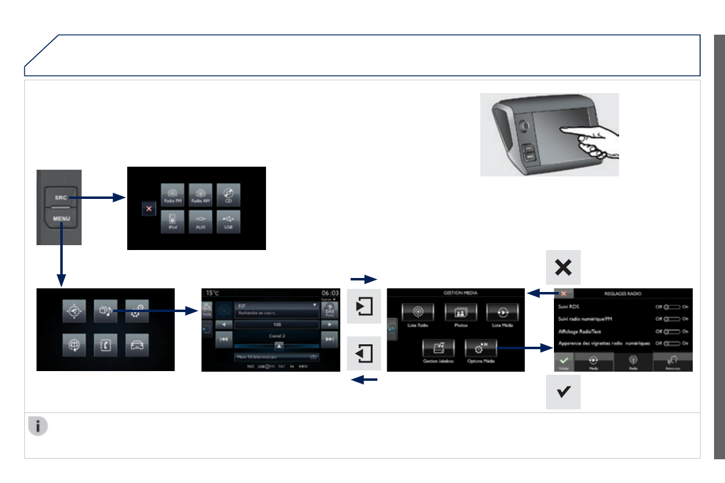
Task: Open the Source dropdown arrow
Action: point(334,299)
